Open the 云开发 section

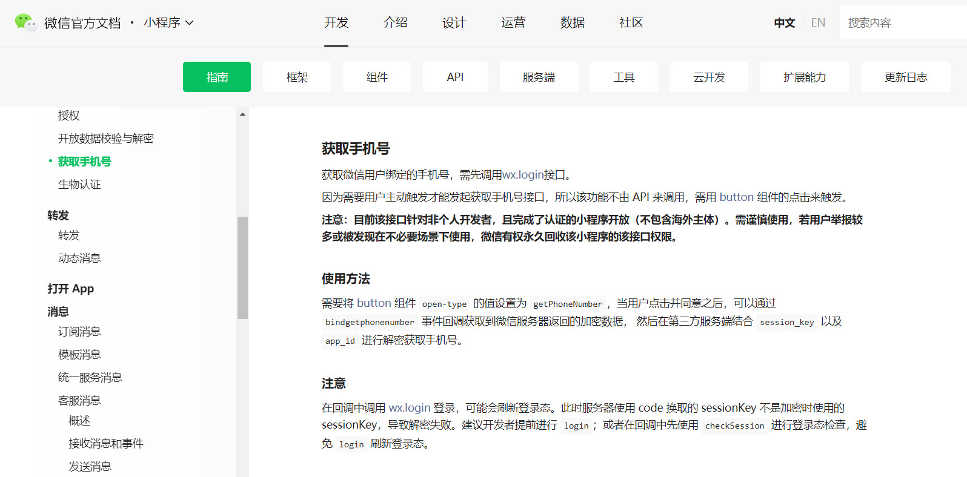coord(709,77)
